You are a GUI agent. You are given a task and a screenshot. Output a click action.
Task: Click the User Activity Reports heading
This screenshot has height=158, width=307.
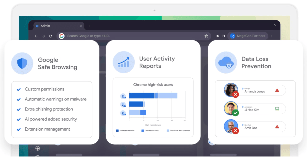coord(157,62)
